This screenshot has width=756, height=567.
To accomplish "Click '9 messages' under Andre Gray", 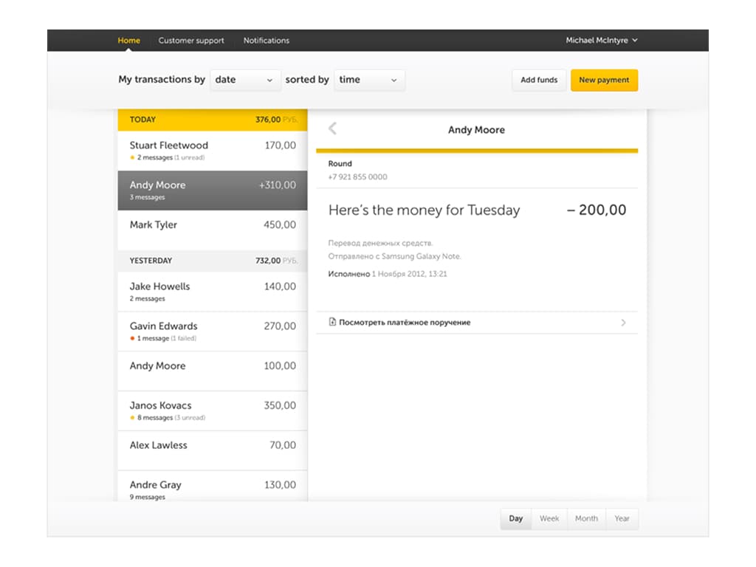I will click(147, 497).
